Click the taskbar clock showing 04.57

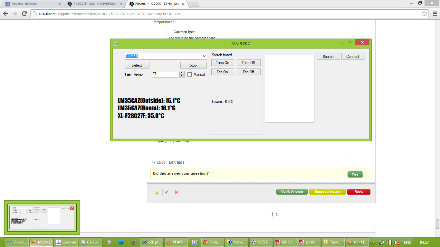[424, 242]
